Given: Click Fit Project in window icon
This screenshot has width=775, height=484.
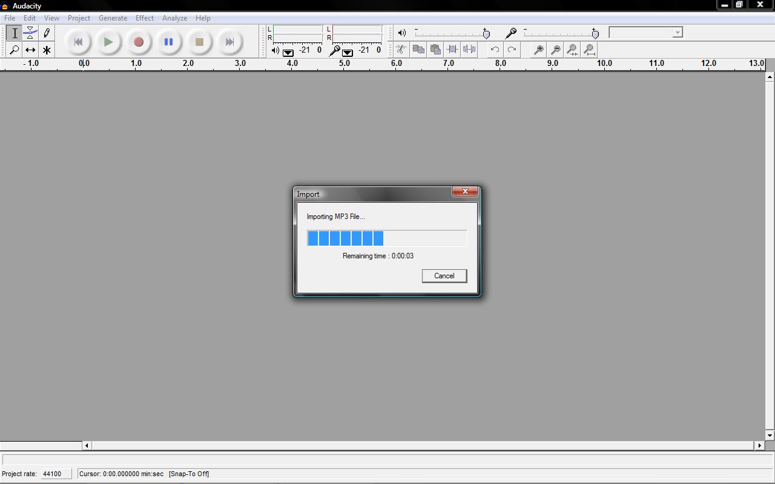Looking at the screenshot, I should [x=589, y=50].
